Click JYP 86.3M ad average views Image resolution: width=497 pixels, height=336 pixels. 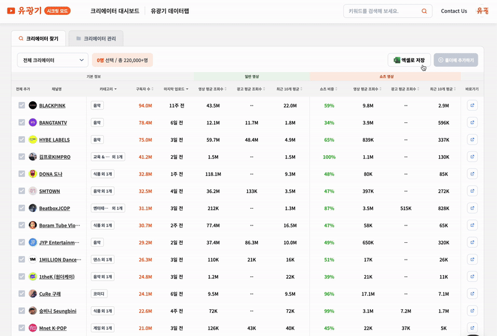tap(252, 242)
